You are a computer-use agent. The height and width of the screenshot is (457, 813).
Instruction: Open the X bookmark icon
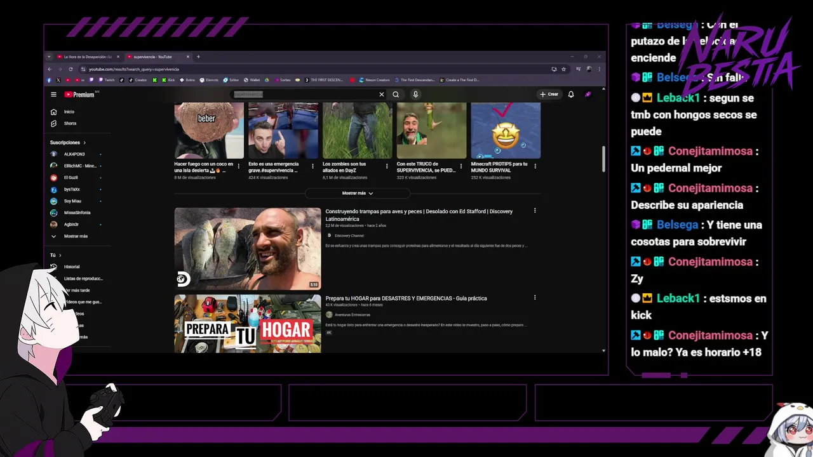click(x=58, y=80)
